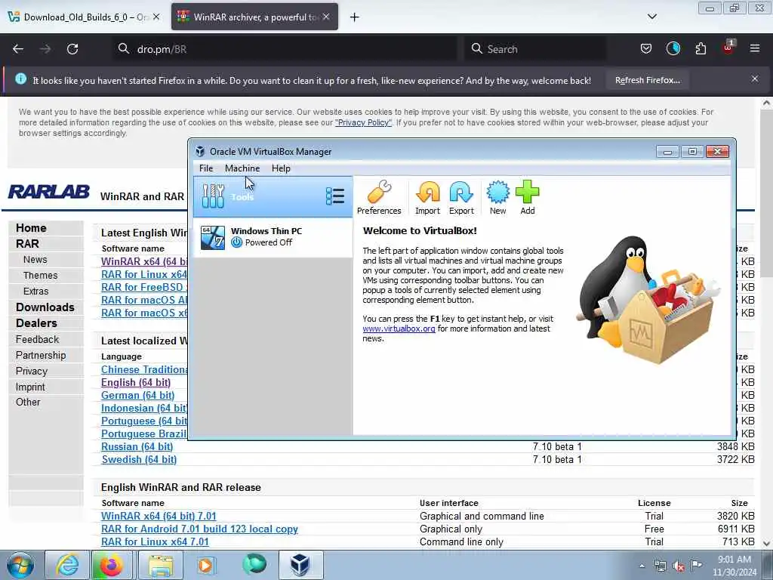Open the Themes sidebar link
This screenshot has width=773, height=580.
coord(41,275)
